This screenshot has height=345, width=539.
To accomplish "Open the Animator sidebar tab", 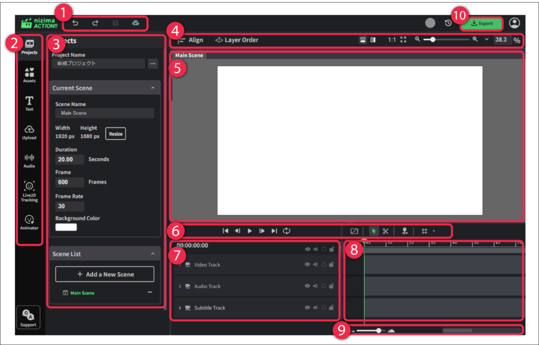I will (x=29, y=222).
